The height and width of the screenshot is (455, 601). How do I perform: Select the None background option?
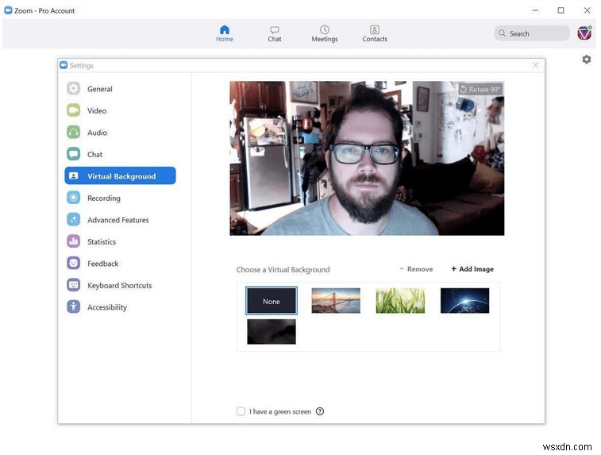[271, 301]
